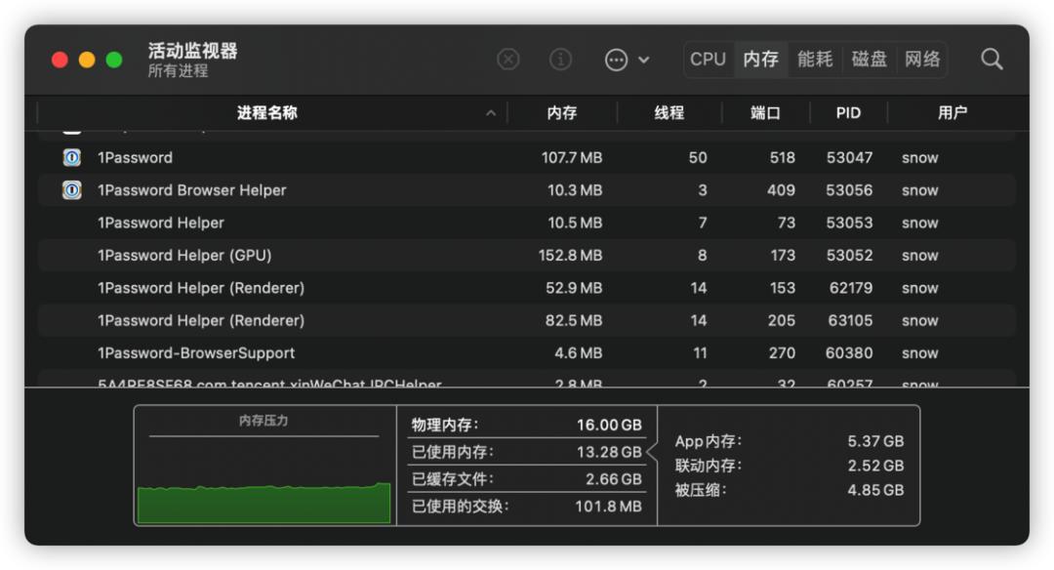
Task: Open the search magnifier icon
Action: [992, 60]
